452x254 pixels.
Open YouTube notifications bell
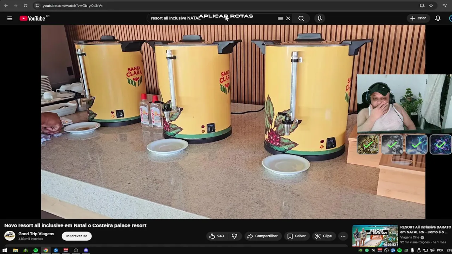point(438,18)
